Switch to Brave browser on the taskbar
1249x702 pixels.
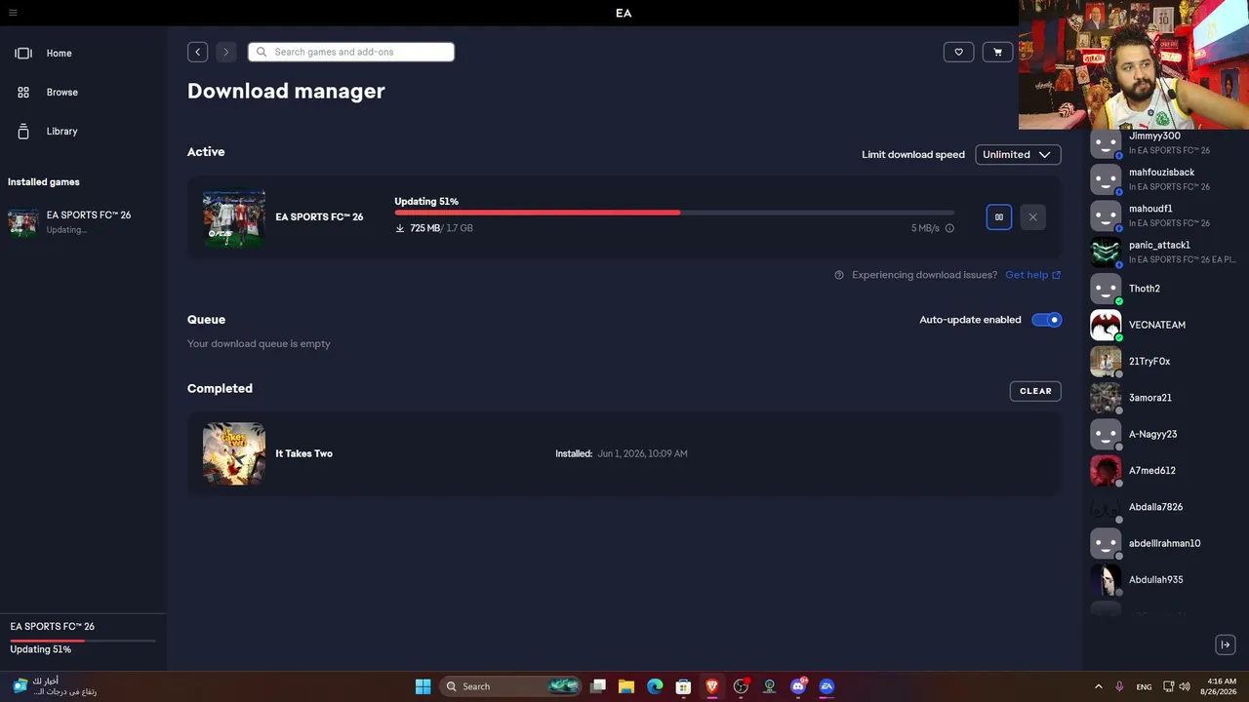pos(712,686)
